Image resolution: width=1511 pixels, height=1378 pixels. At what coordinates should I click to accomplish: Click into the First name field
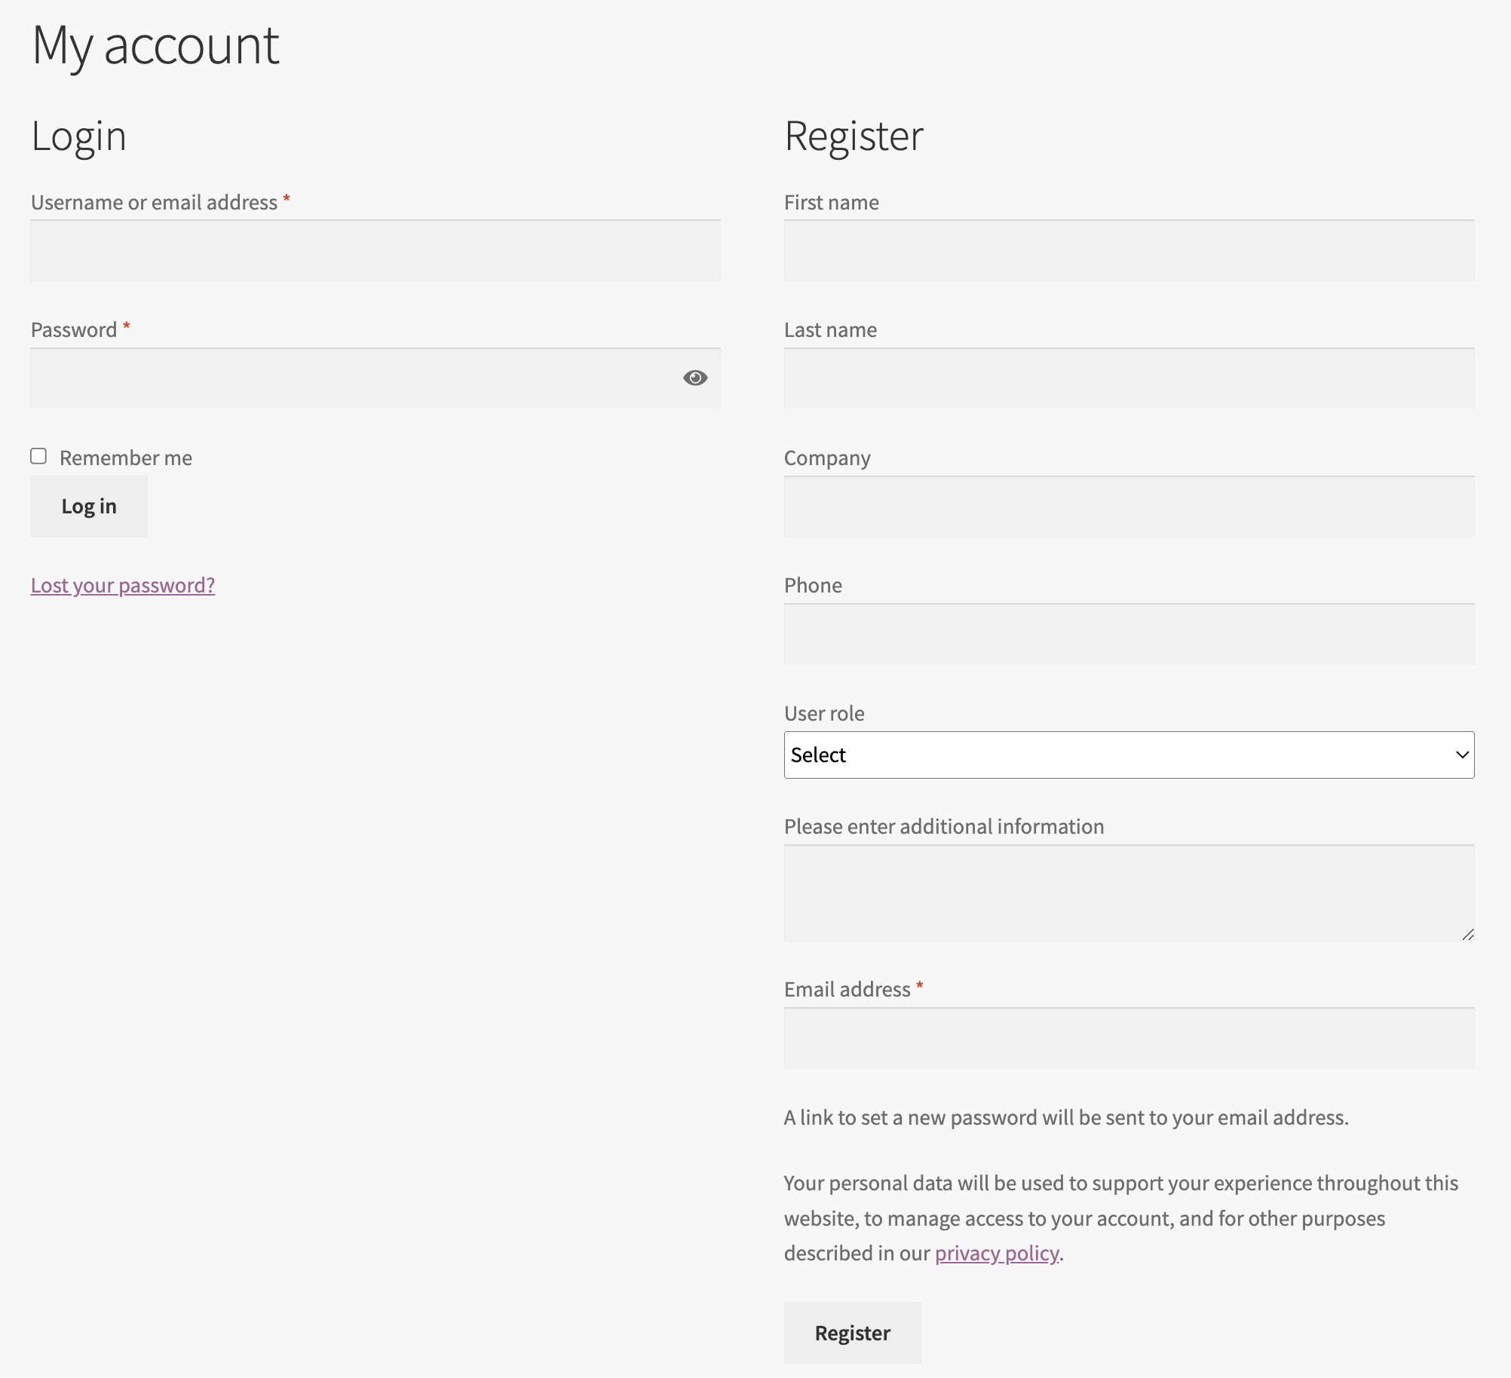1129,251
